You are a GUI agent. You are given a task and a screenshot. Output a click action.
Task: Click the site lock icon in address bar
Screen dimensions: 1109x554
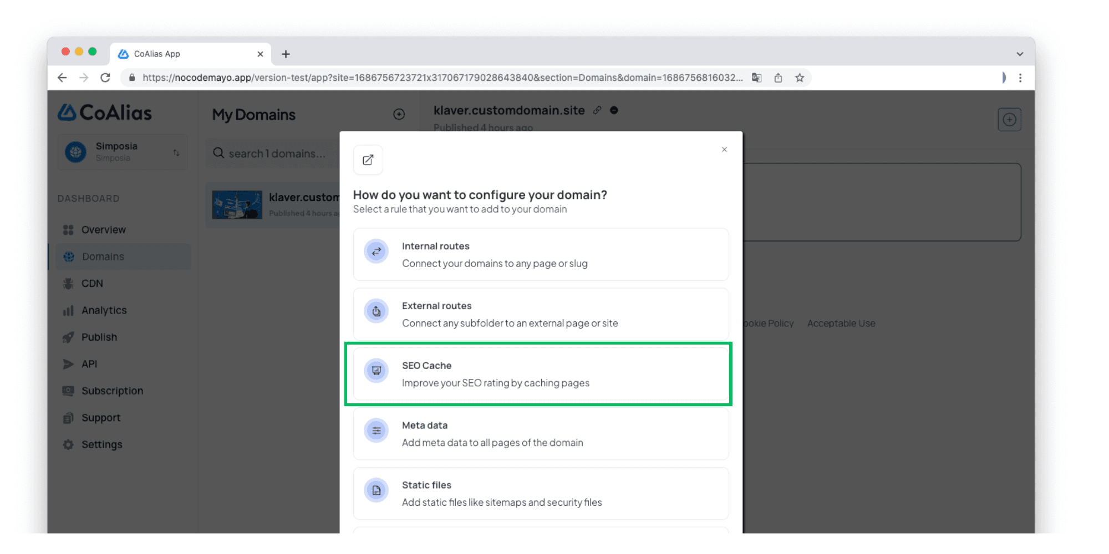(132, 78)
